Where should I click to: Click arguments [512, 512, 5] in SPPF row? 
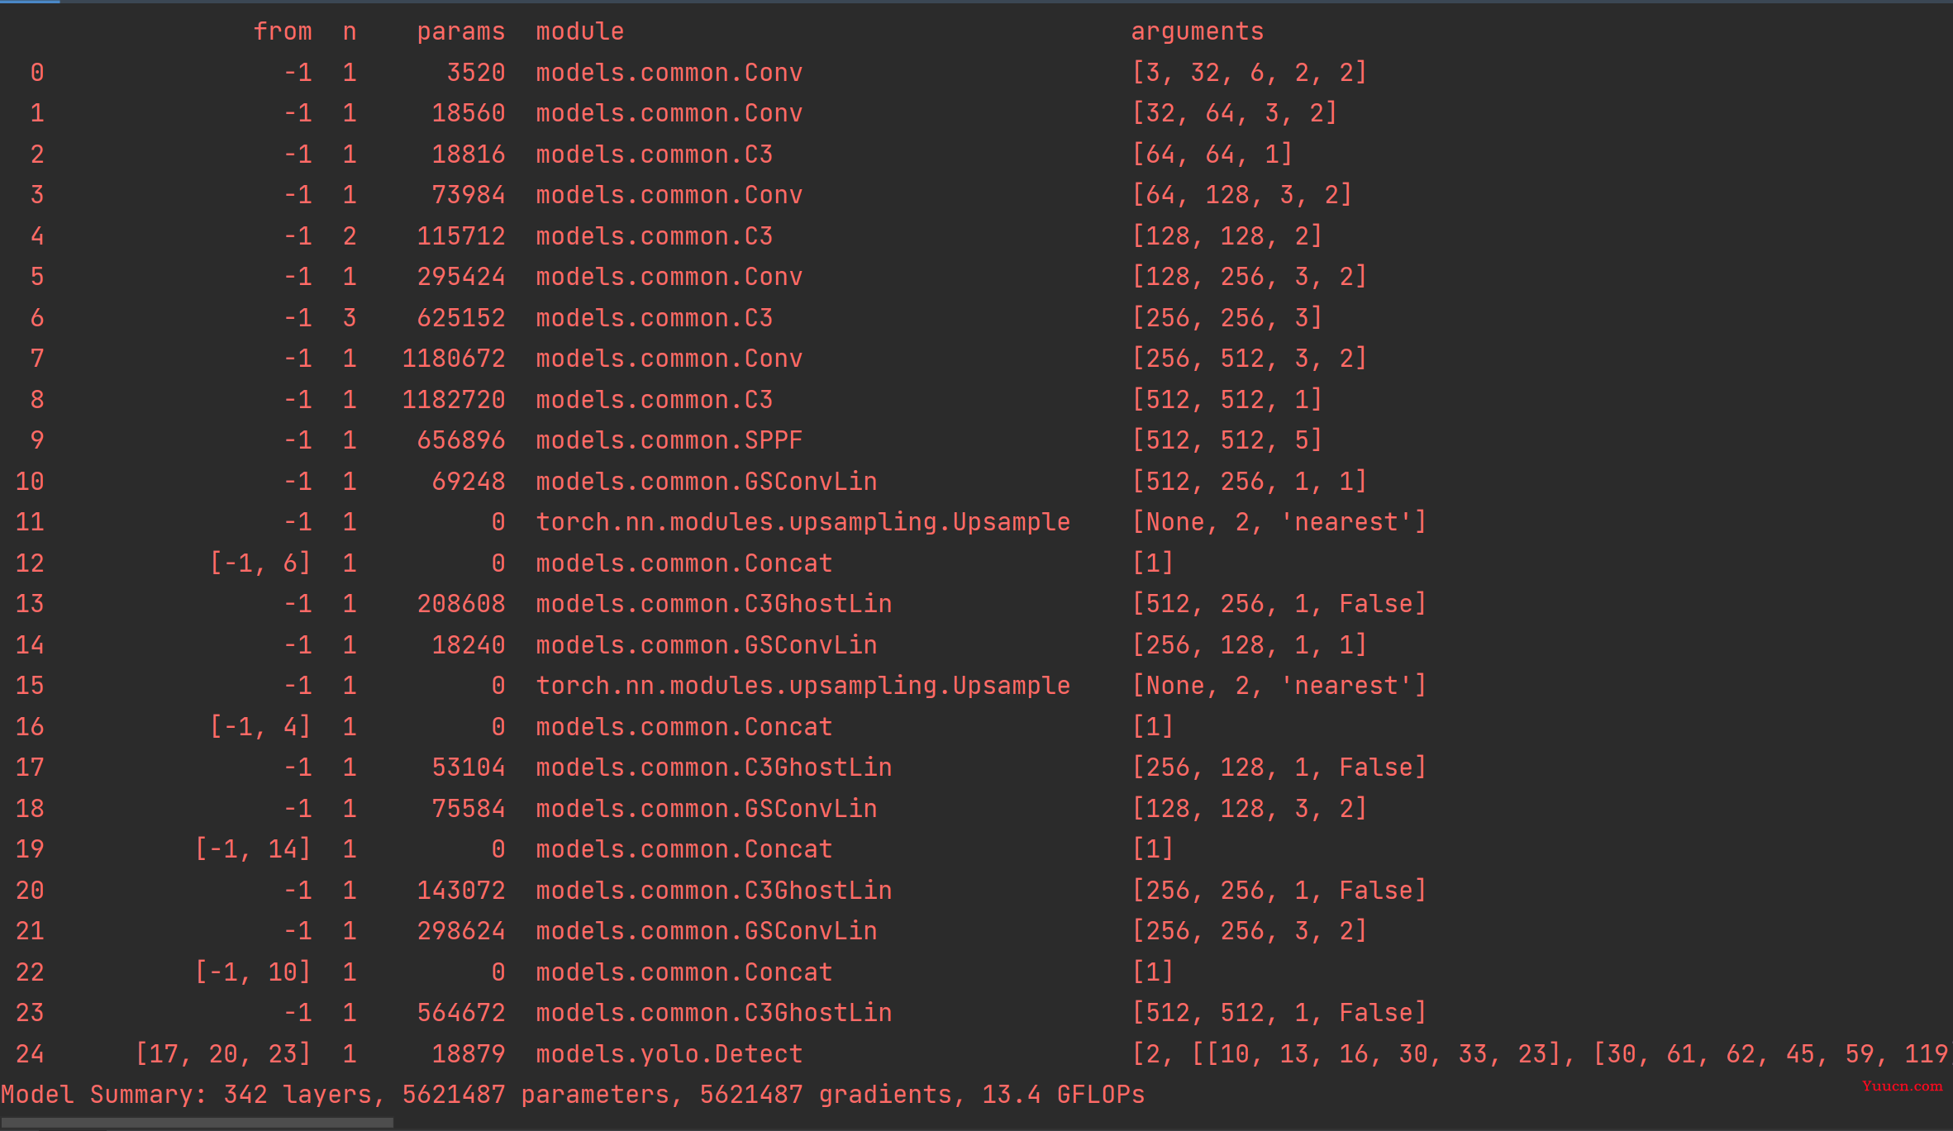pyautogui.click(x=1227, y=440)
